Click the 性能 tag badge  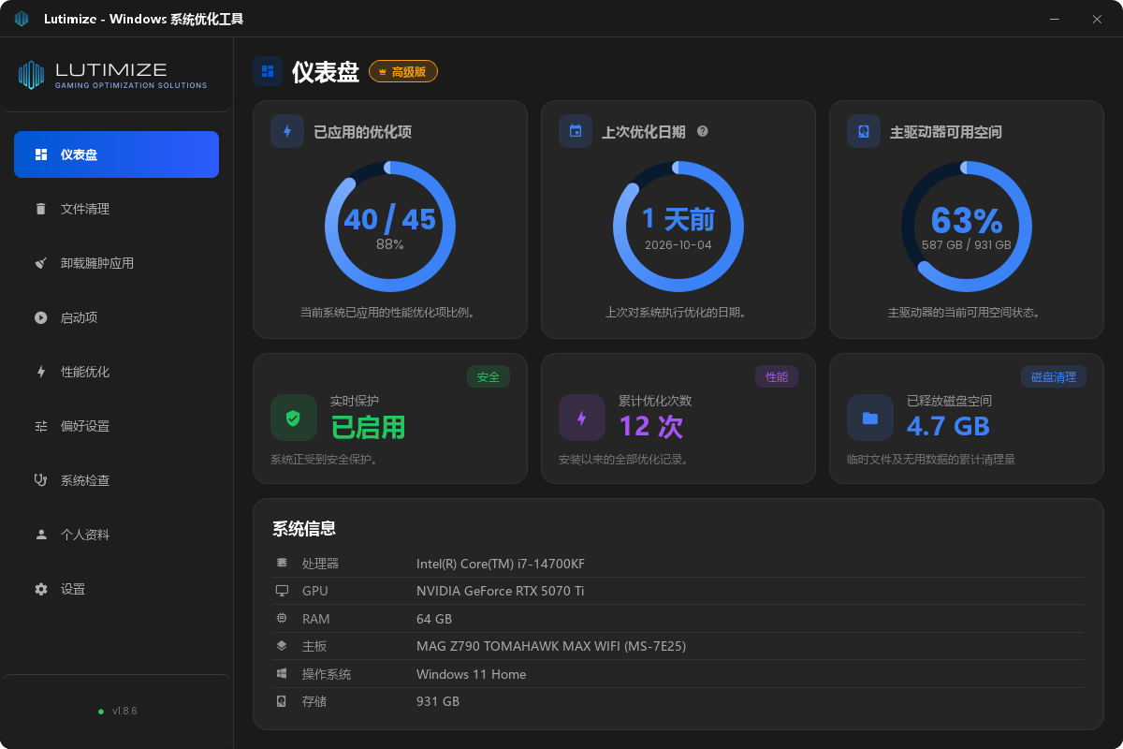click(777, 376)
